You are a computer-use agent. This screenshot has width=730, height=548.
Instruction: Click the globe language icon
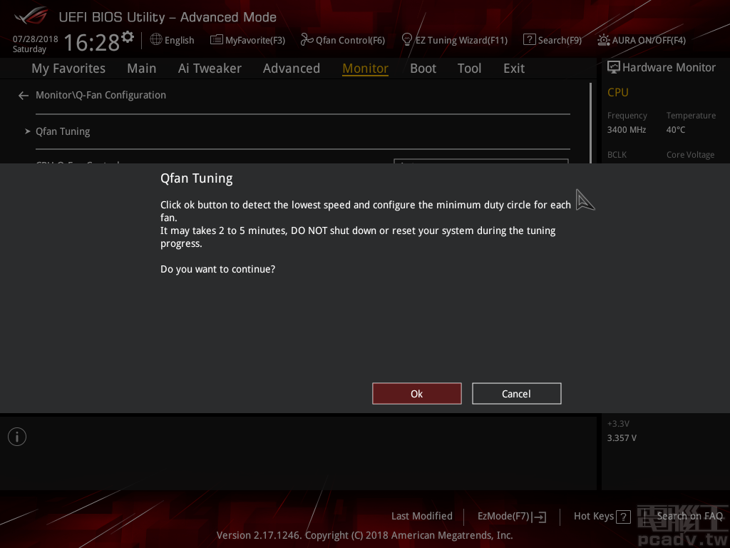(156, 40)
